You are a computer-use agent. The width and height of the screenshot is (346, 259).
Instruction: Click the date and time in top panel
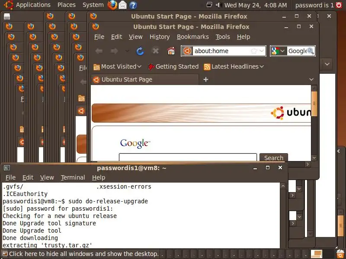(256, 5)
